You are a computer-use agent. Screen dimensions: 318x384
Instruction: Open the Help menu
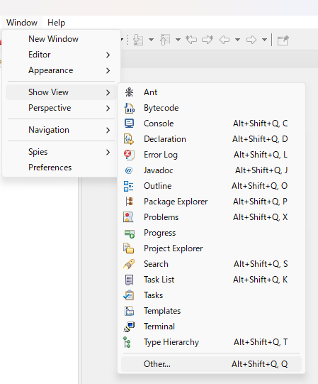point(56,23)
